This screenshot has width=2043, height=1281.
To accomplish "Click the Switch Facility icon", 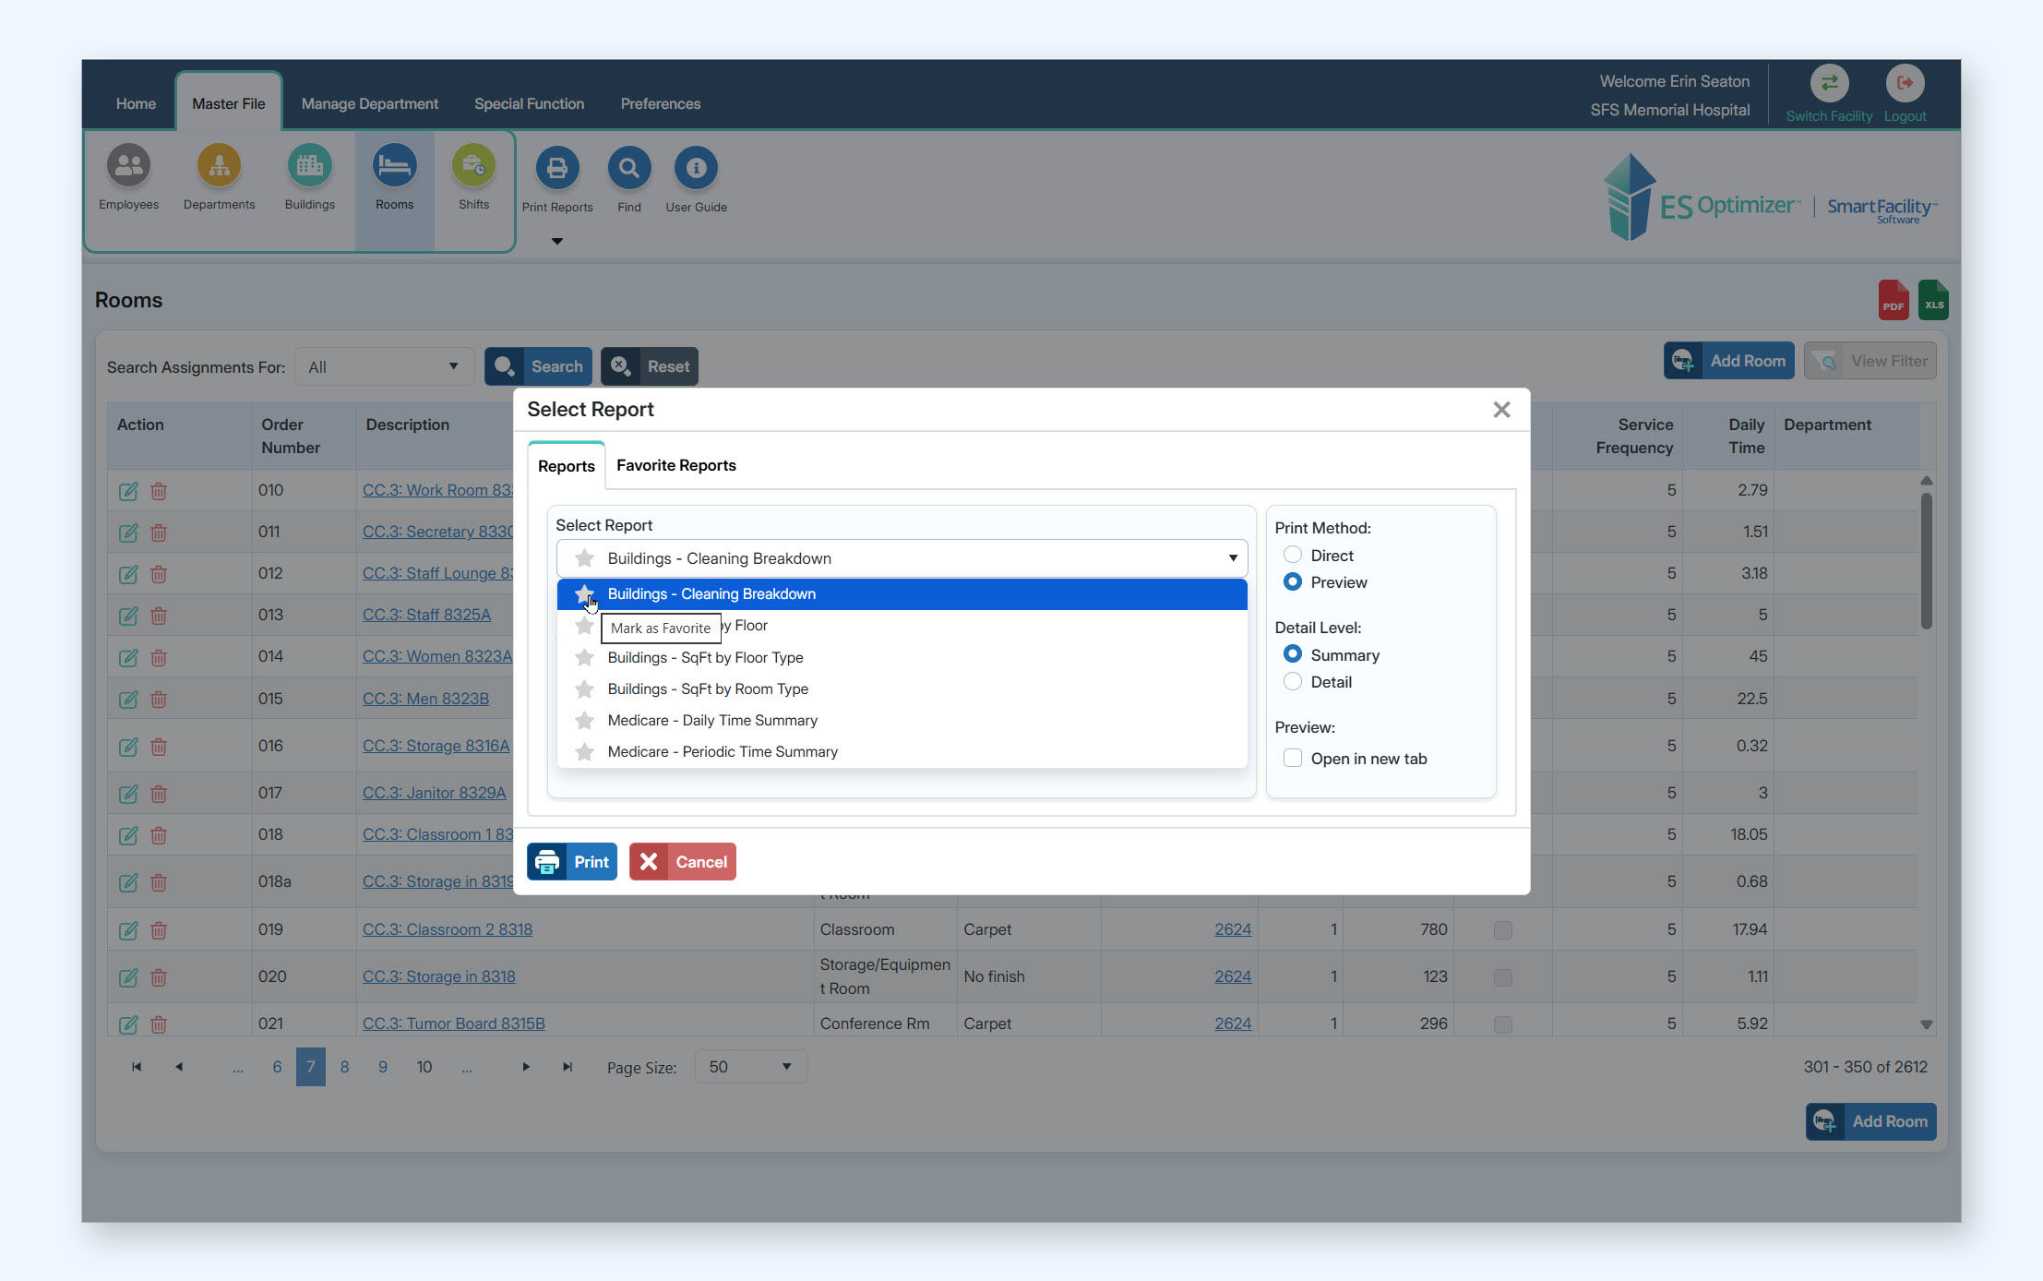I will 1828,84.
